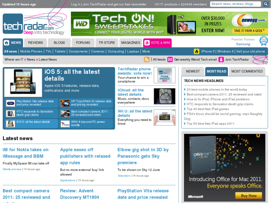The width and height of the screenshot is (271, 203).
Task: Select Computing in the sub-navigation
Action: click(116, 51)
